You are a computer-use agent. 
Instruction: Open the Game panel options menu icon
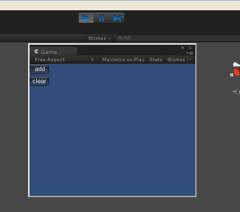[190, 53]
